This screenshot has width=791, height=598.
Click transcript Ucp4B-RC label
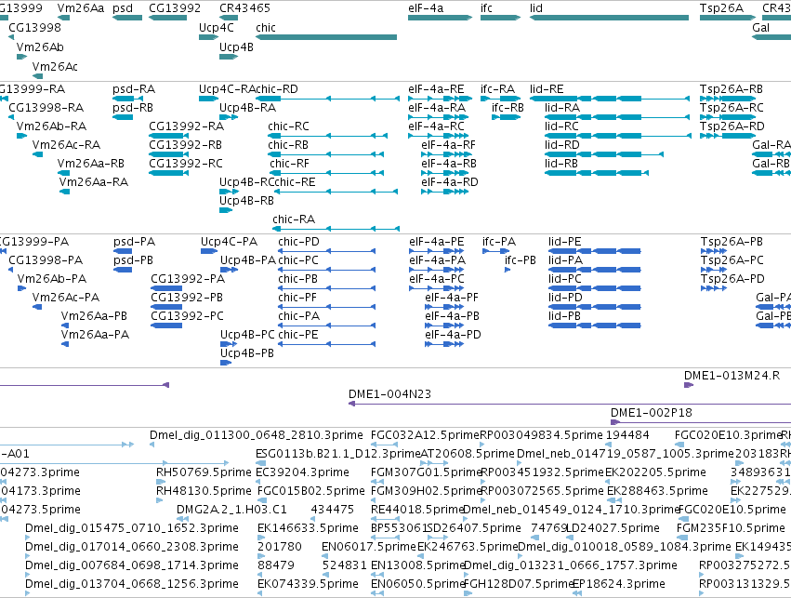(x=246, y=182)
